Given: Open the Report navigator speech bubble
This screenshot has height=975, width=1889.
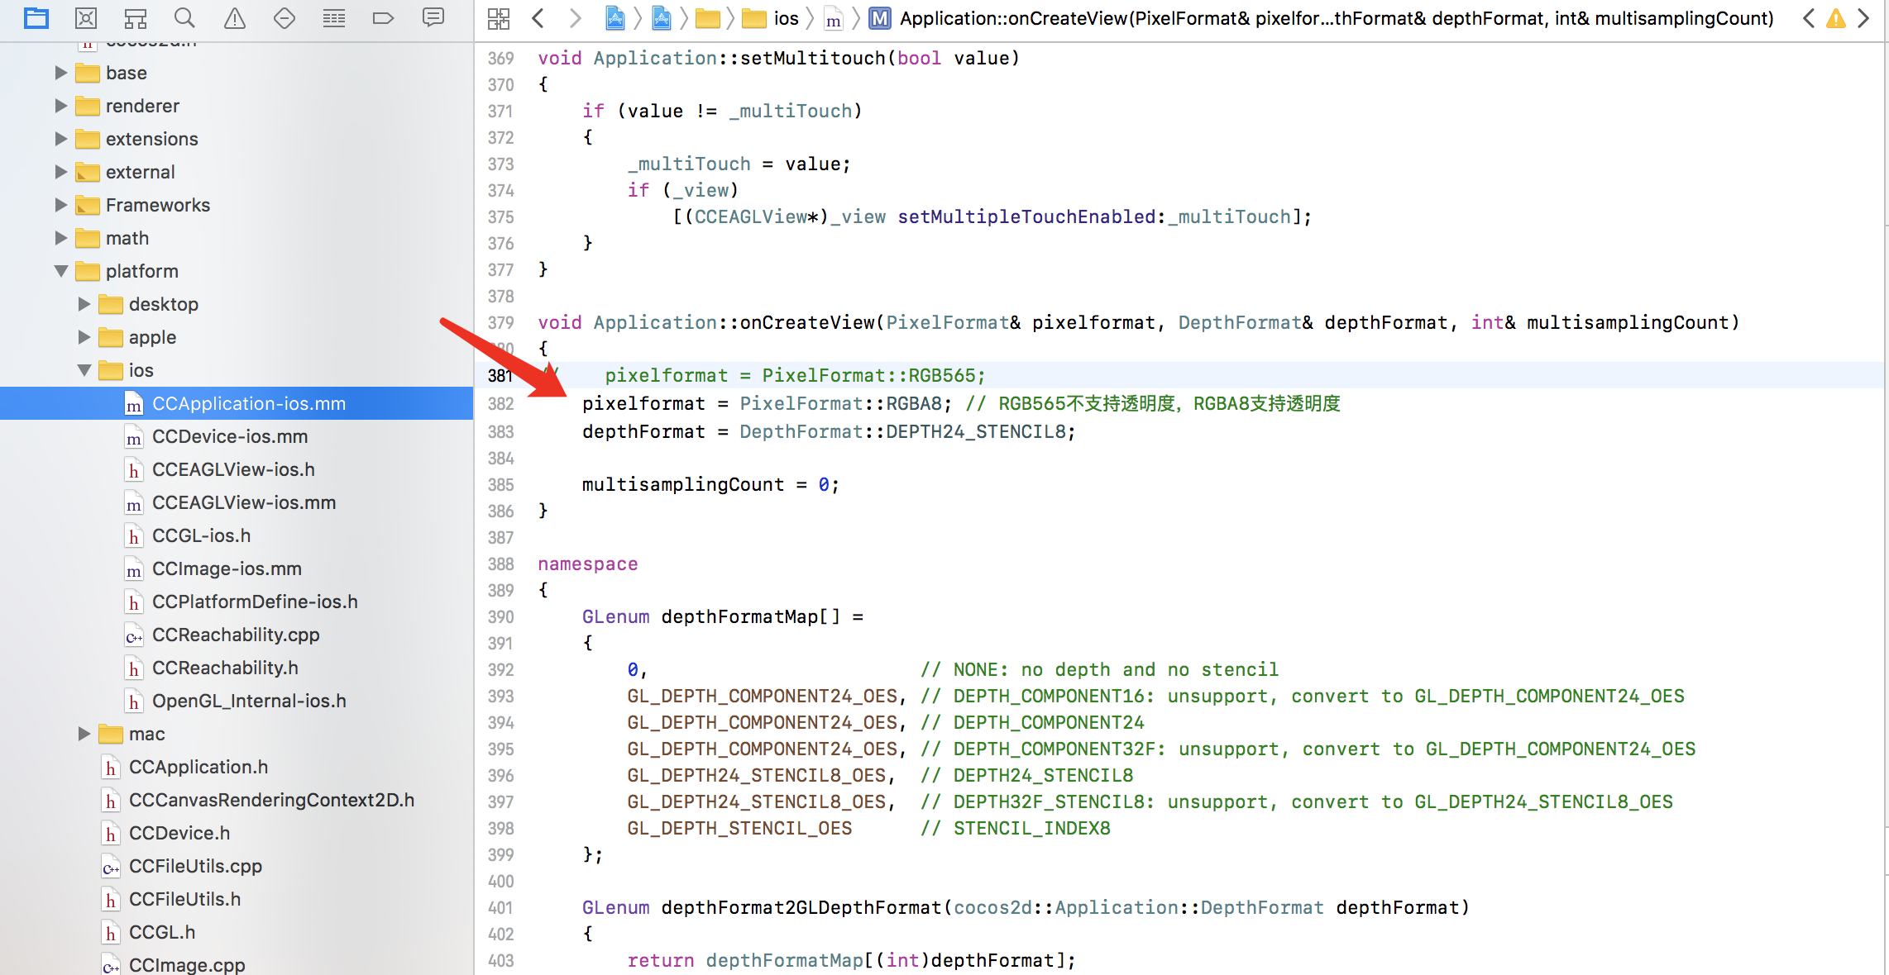Looking at the screenshot, I should pyautogui.click(x=433, y=18).
